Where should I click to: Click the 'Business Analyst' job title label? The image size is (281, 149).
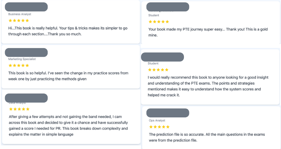point(20,14)
